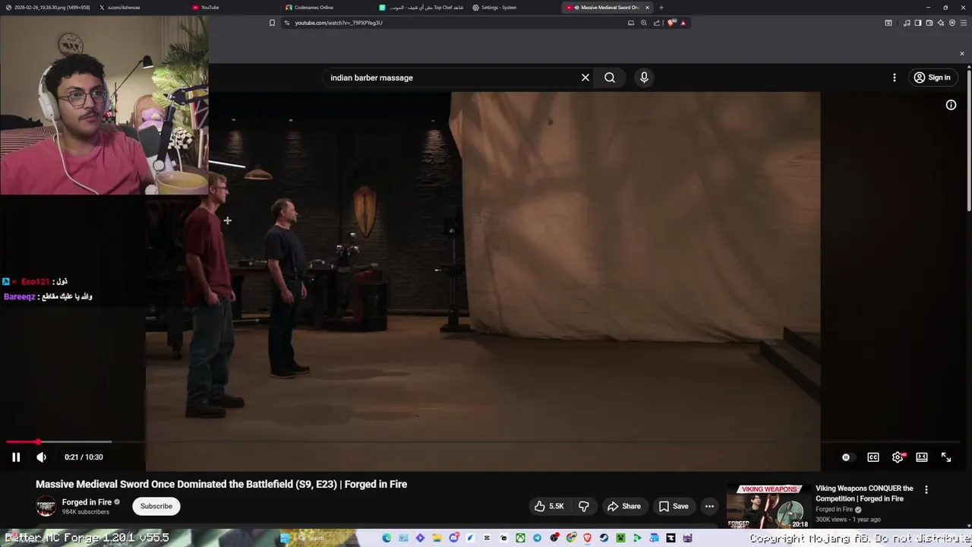Open Brave Rewards triangle icon
This screenshot has height=547, width=972.
click(x=683, y=23)
